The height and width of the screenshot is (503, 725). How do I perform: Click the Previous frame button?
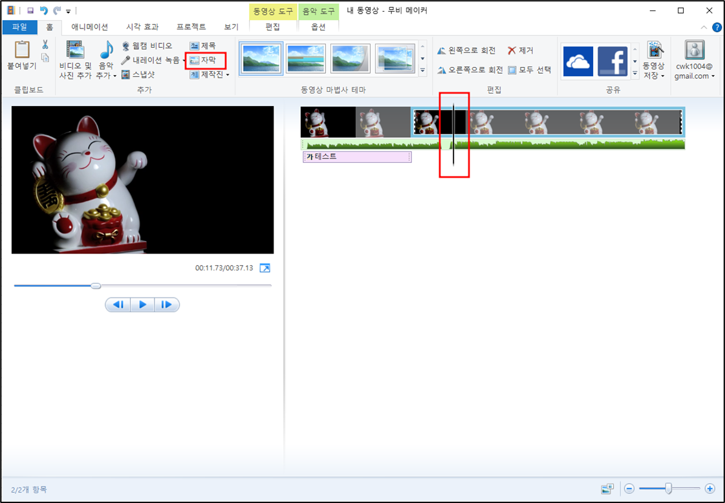click(x=118, y=305)
